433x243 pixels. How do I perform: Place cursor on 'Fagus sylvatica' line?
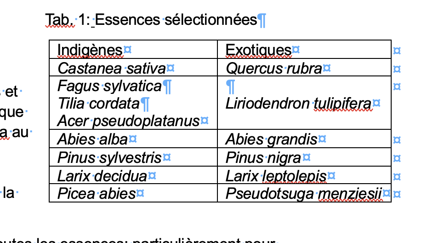[x=110, y=86]
